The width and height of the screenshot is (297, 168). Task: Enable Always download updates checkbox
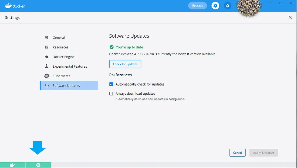(x=111, y=94)
